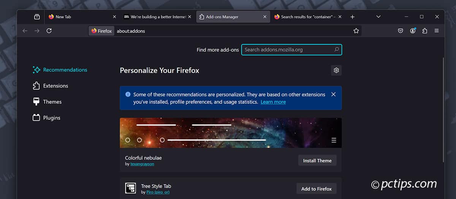Select Extensions in the sidebar

pos(55,86)
